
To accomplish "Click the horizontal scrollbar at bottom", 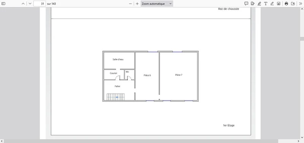I will 141,141.
